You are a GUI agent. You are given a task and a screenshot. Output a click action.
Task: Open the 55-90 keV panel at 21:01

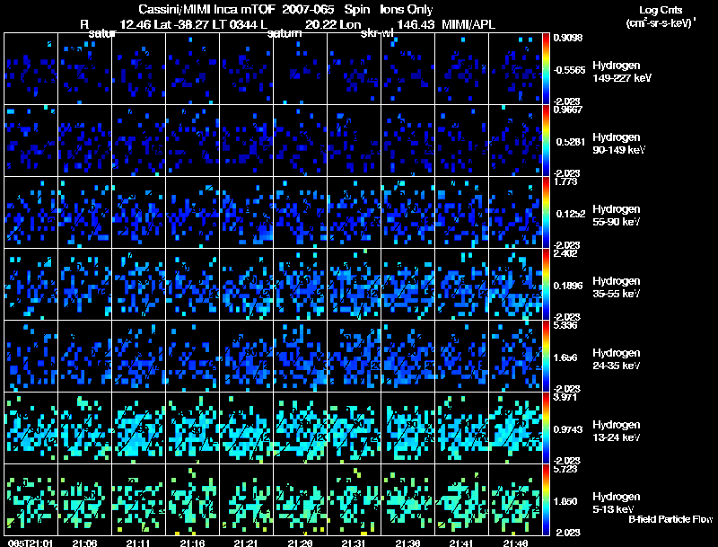pyautogui.click(x=31, y=213)
